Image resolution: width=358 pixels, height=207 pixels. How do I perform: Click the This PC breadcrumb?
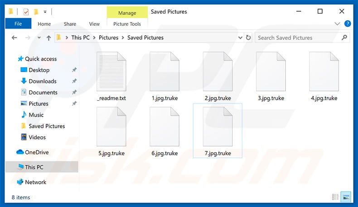tap(80, 38)
